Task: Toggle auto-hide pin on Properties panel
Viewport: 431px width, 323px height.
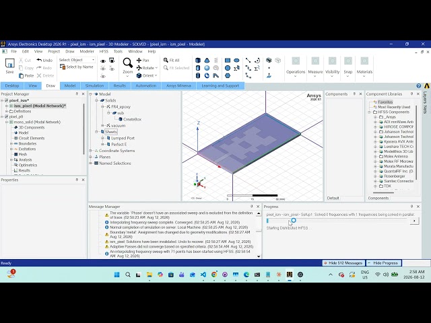Action: 77,180
